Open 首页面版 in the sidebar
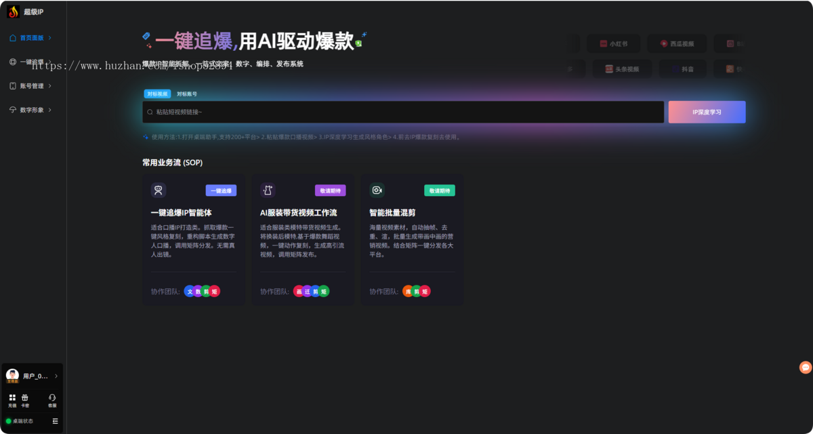The width and height of the screenshot is (813, 434). click(x=31, y=38)
